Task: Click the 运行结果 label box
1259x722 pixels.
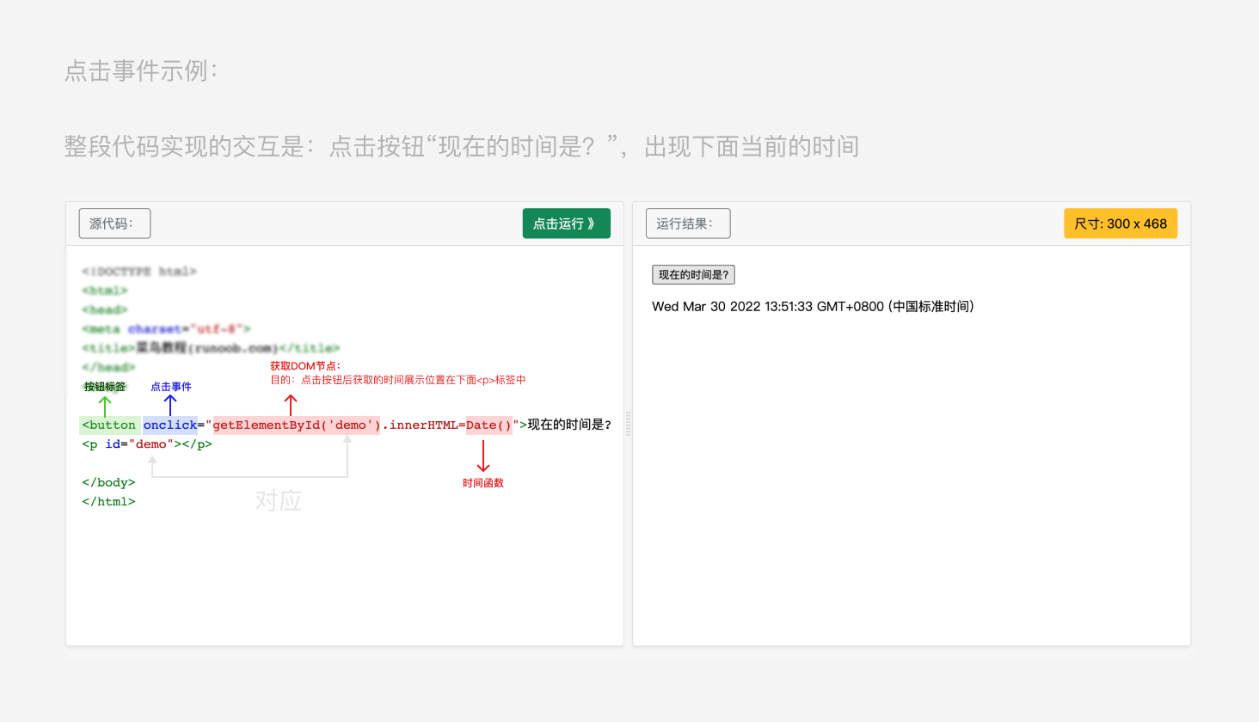Action: coord(688,223)
